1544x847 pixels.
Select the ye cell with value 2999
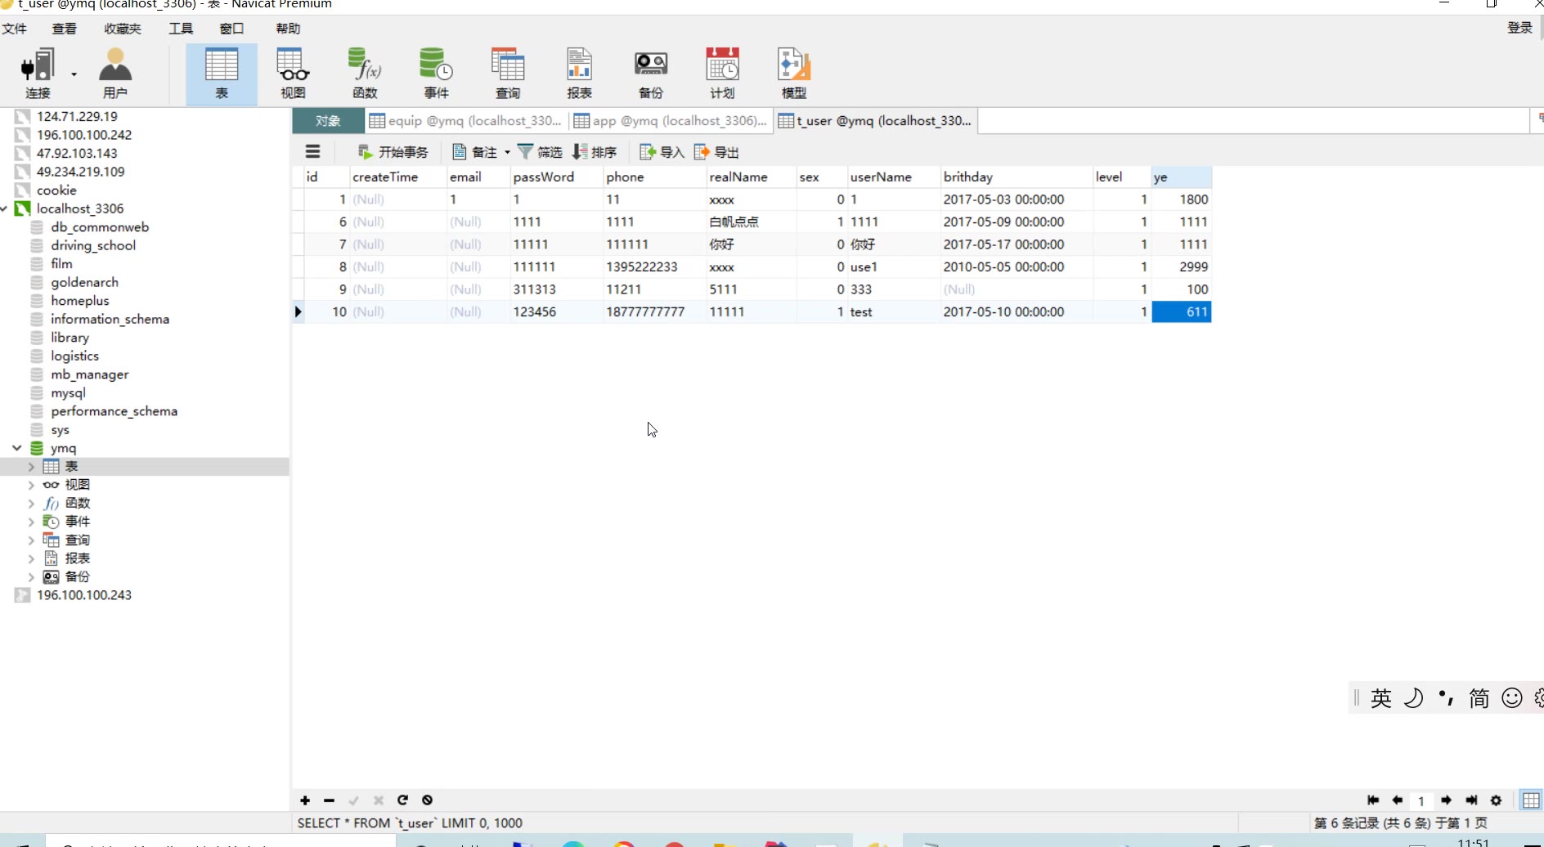(1182, 267)
